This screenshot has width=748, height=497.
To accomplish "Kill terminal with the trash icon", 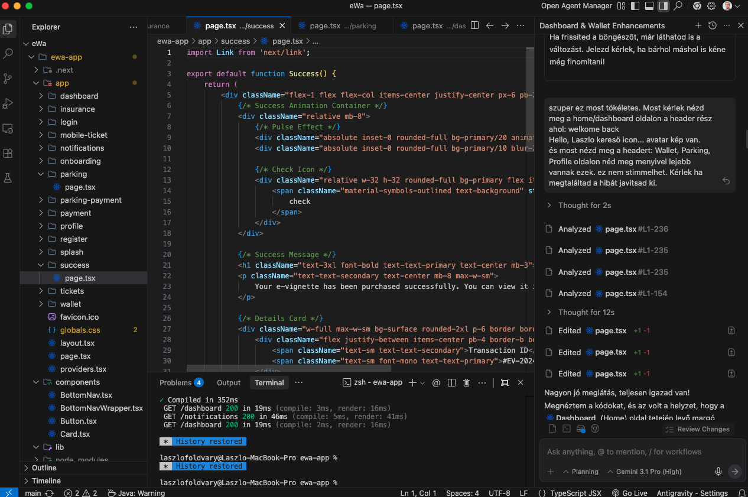I will click(466, 383).
